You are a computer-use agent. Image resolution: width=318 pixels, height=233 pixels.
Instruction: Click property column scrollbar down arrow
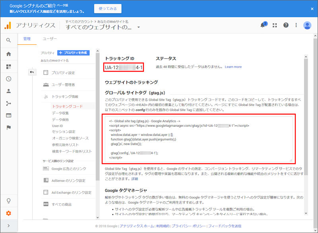97,218
